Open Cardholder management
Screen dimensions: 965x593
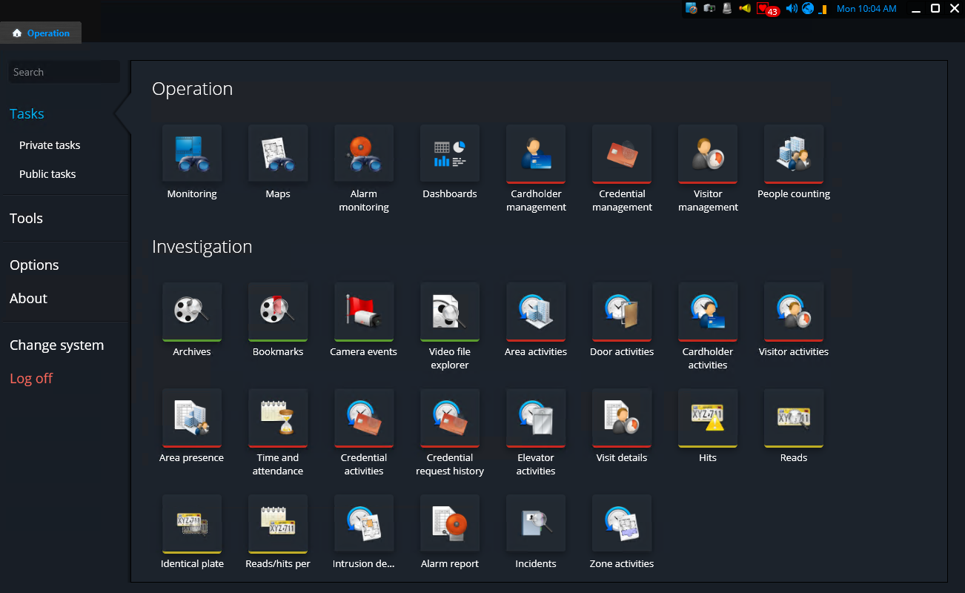click(536, 153)
